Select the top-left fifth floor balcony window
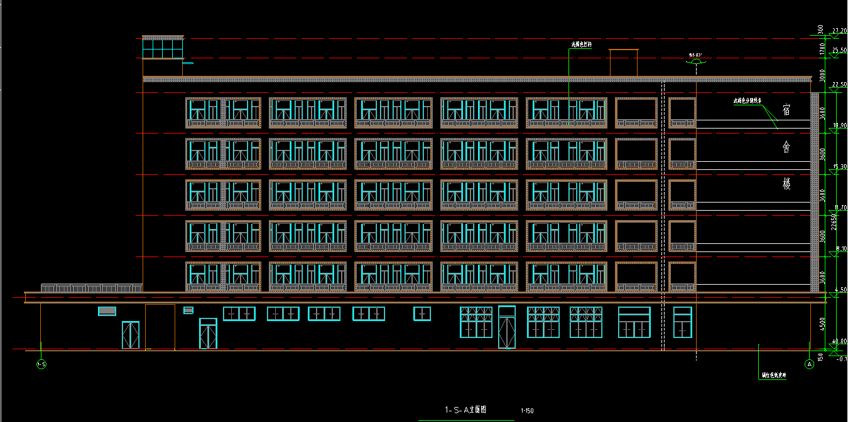The height and width of the screenshot is (422, 848). pyautogui.click(x=204, y=112)
